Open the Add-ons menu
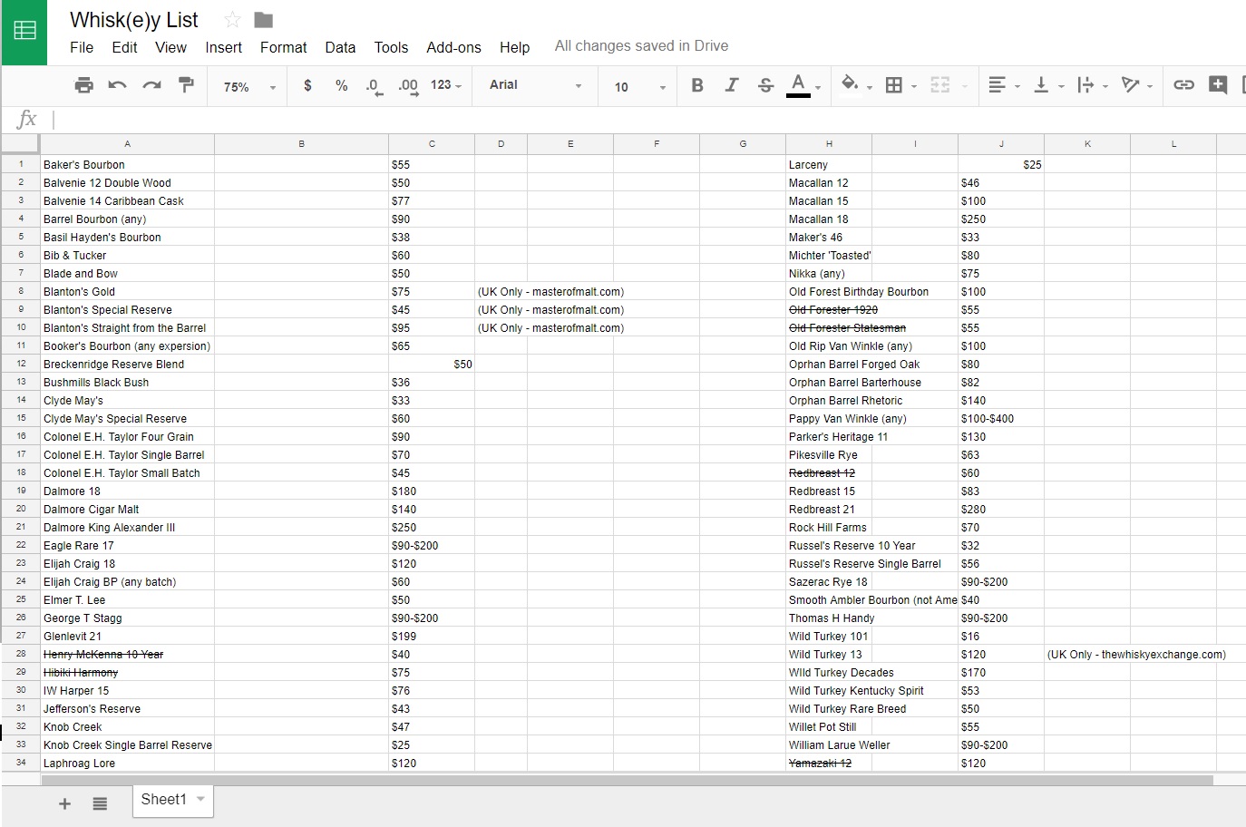The image size is (1246, 827). tap(453, 47)
